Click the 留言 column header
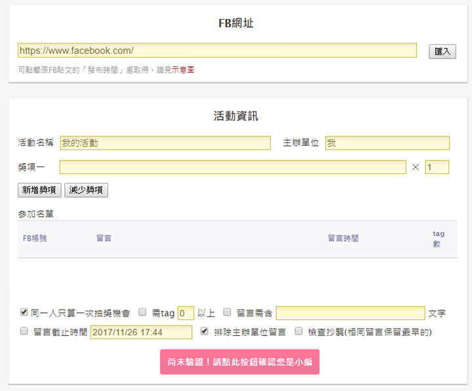Screen dimensions: 472x391 point(104,239)
